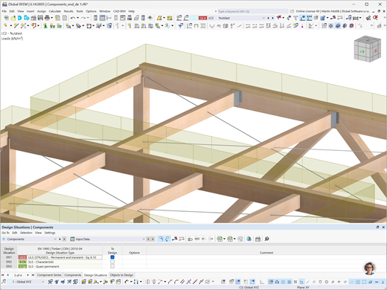Open the Results menu

(x=68, y=11)
